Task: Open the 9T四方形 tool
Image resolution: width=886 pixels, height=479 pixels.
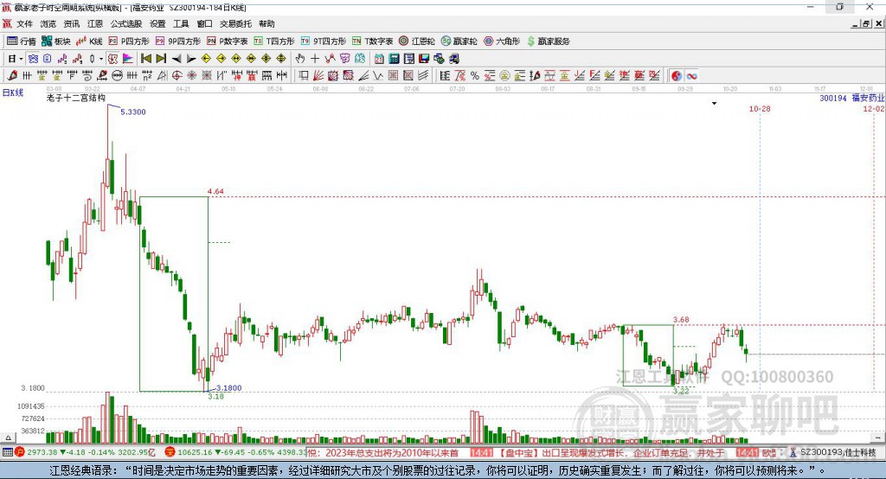Action: point(324,42)
